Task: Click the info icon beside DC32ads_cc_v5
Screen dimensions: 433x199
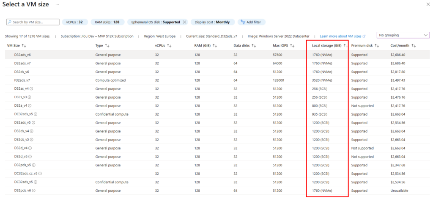Action: tap(40, 174)
